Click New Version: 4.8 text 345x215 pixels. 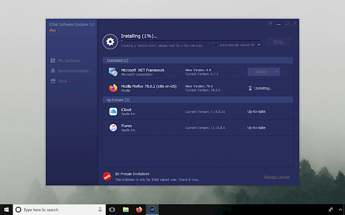click(198, 70)
